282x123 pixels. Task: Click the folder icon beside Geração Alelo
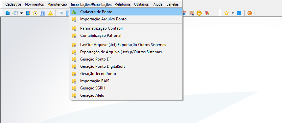point(74,96)
